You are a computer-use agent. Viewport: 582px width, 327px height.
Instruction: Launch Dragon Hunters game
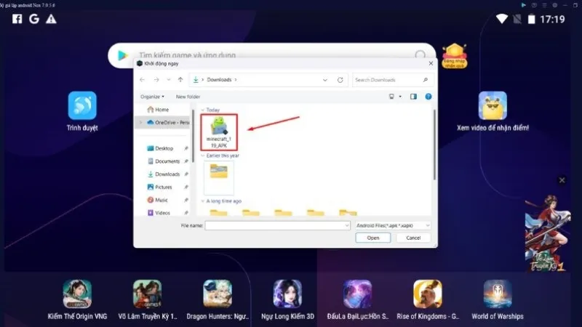(218, 294)
